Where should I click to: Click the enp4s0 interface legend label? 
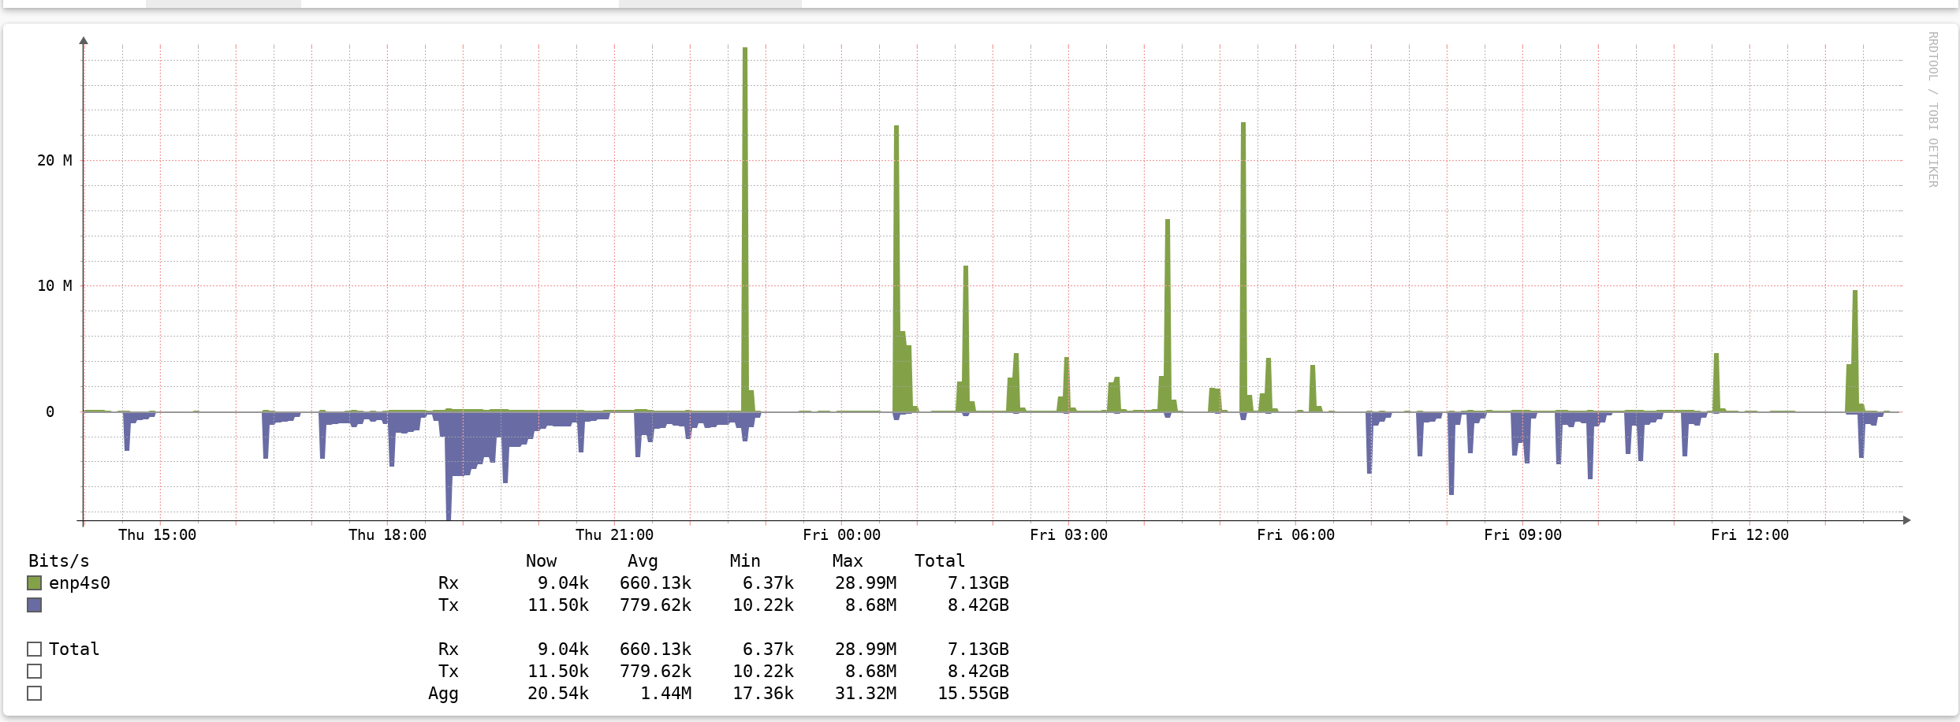(80, 583)
